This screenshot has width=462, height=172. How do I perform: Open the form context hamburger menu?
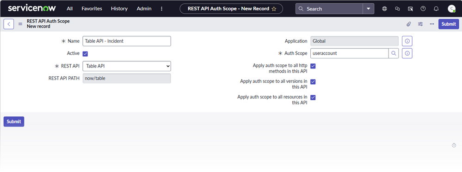tap(20, 24)
